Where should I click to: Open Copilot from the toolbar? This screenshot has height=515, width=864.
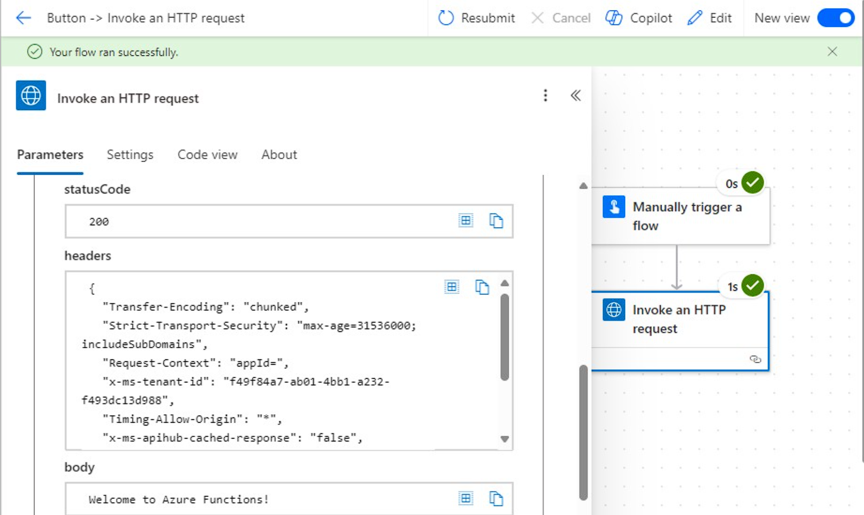[639, 18]
